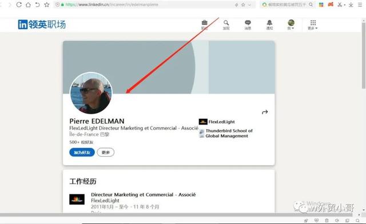Viewport: 366px width, 224px height.
Task: Click the LinkedIn 领英职场 logo
Action: [42, 25]
